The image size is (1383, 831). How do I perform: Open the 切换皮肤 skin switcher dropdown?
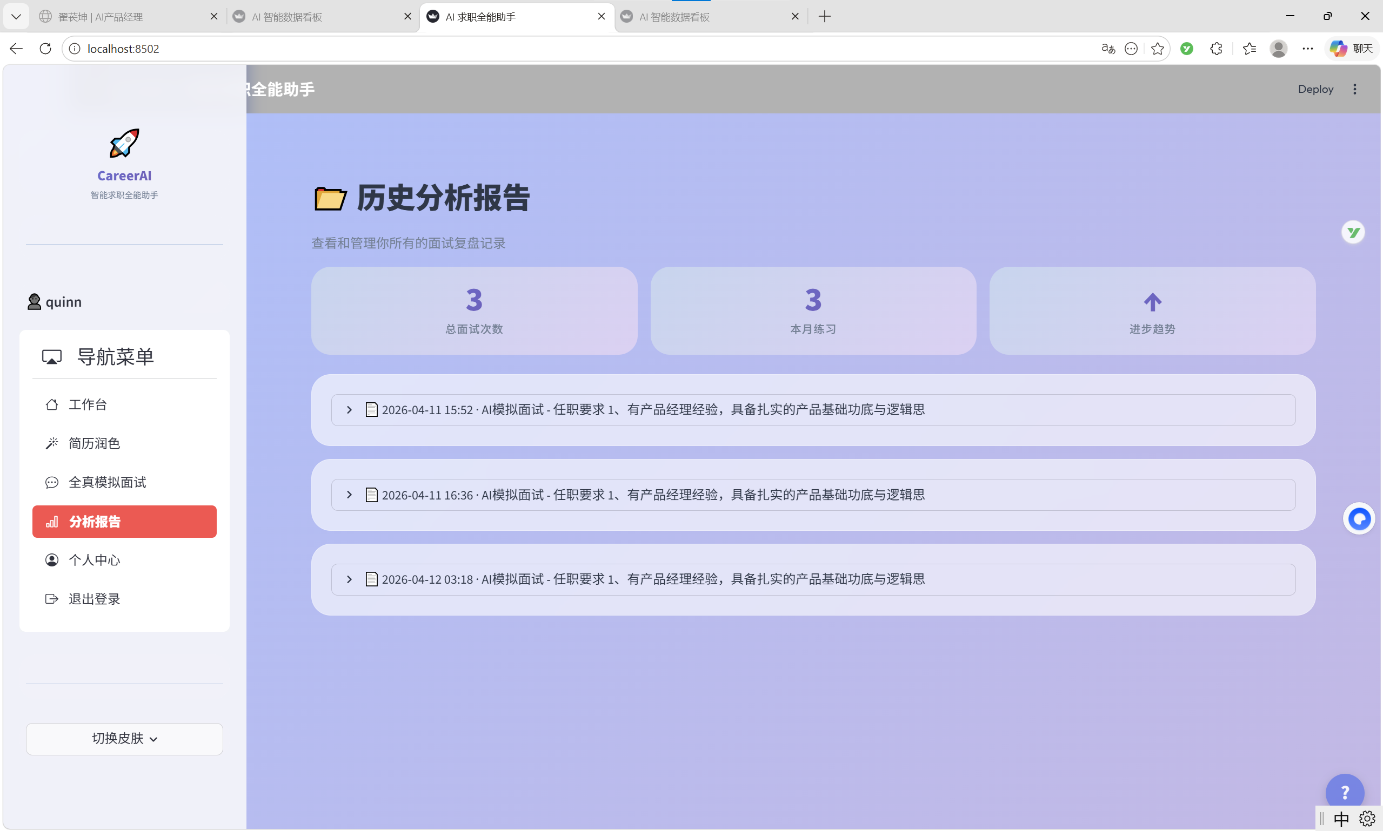click(124, 738)
